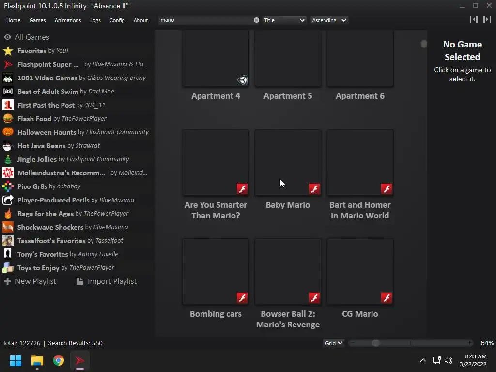Click the CG Mario title text

(360, 314)
